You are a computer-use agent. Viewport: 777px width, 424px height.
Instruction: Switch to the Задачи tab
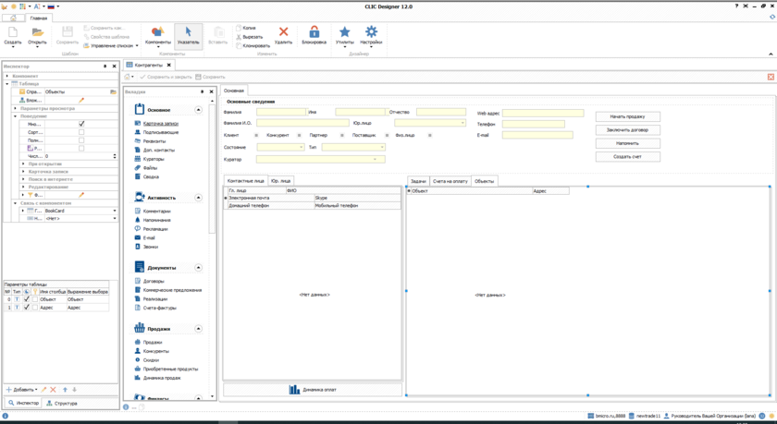(x=418, y=181)
